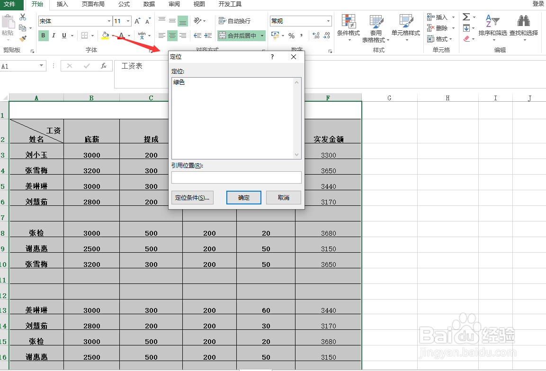Select 绿色 in the Go To list
The height and width of the screenshot is (371, 546).
coord(179,82)
